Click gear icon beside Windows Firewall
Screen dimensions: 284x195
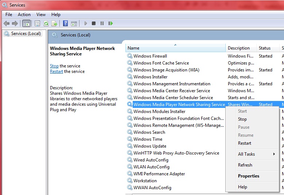pos(130,56)
